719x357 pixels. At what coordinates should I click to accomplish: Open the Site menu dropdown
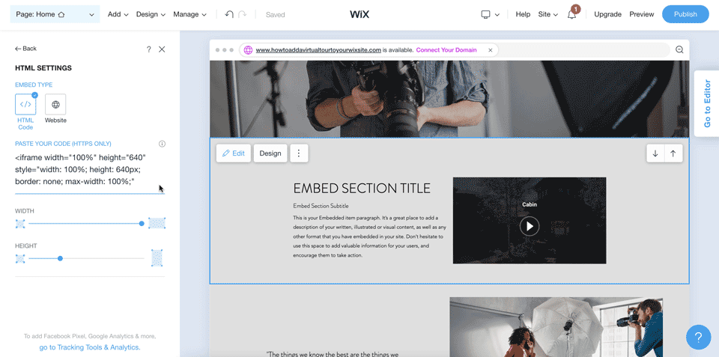[x=548, y=14]
